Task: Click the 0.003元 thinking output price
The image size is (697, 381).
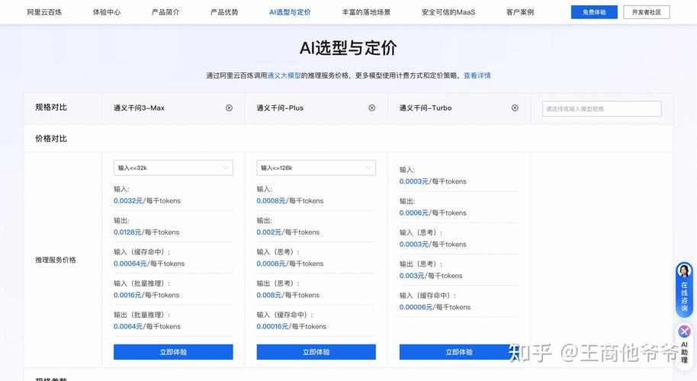Action: [412, 276]
